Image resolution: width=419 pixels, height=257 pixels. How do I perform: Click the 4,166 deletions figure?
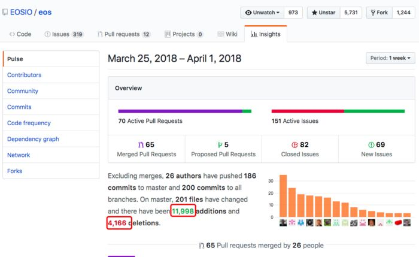tap(117, 223)
